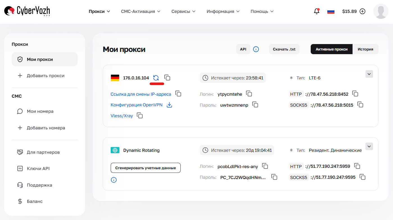The height and width of the screenshot is (220, 393).
Task: Open the Помощь menu
Action: (x=261, y=11)
